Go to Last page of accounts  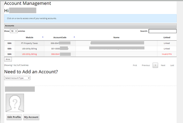[172, 65]
